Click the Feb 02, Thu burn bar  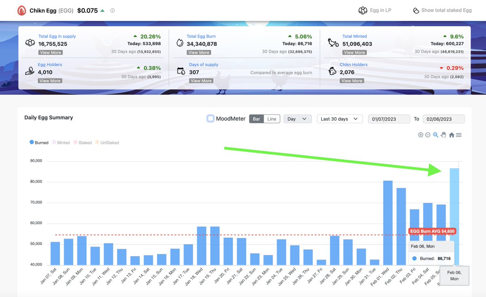click(x=401, y=226)
